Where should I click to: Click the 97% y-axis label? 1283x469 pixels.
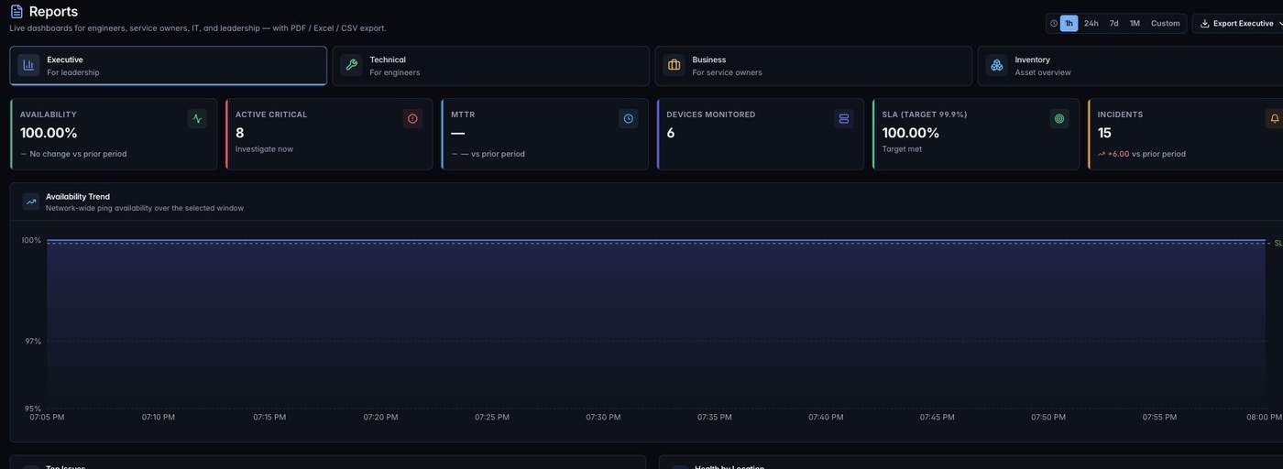(33, 342)
